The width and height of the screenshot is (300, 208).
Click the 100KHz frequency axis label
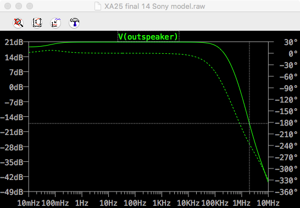215,203
